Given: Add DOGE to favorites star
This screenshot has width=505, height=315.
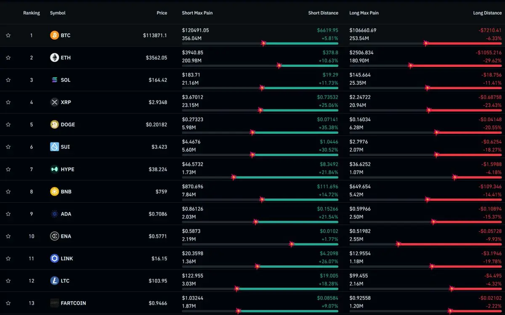Looking at the screenshot, I should pyautogui.click(x=8, y=124).
